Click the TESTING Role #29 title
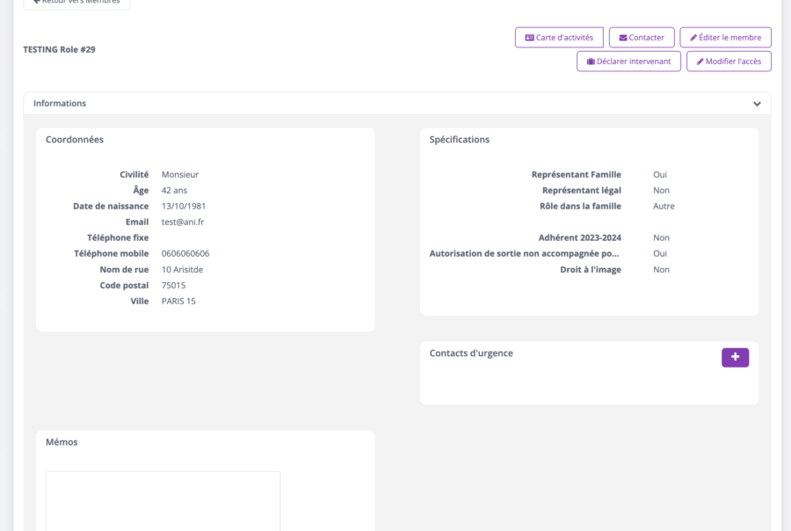791x531 pixels. pos(59,49)
